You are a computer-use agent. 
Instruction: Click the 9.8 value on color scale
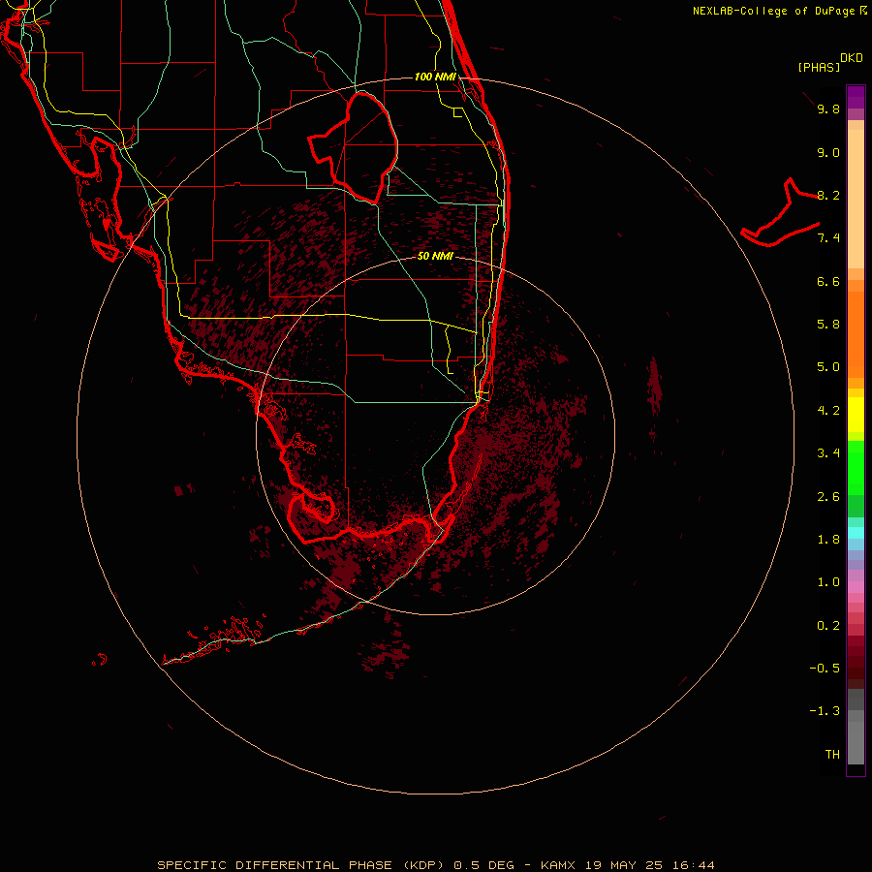pyautogui.click(x=828, y=109)
